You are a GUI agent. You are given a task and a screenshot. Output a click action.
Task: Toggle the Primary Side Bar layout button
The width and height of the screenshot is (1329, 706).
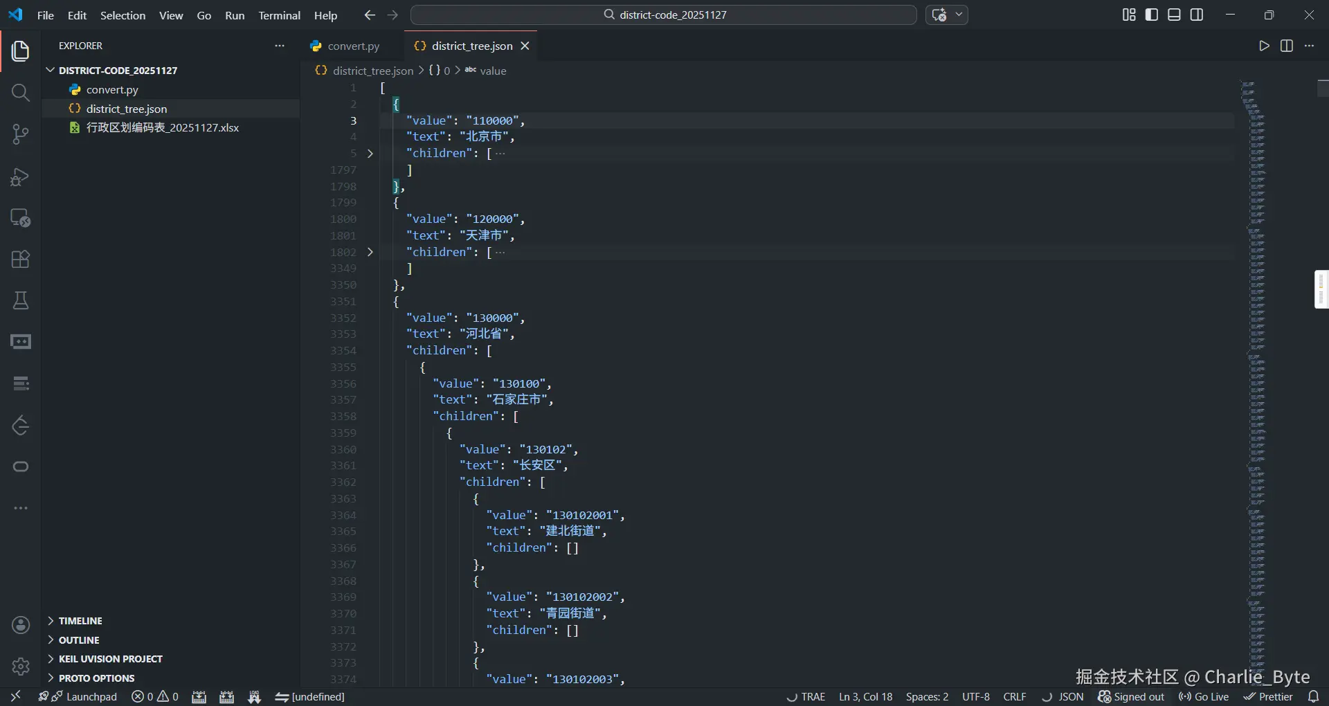tap(1152, 15)
